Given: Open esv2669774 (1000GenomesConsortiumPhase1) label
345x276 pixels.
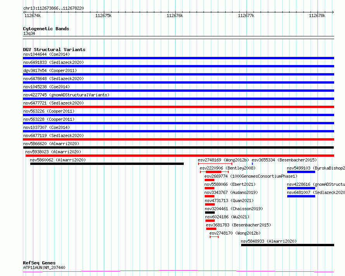Looking at the screenshot, I should [x=251, y=176].
